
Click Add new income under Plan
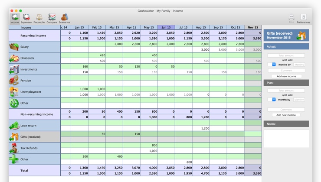(286, 115)
